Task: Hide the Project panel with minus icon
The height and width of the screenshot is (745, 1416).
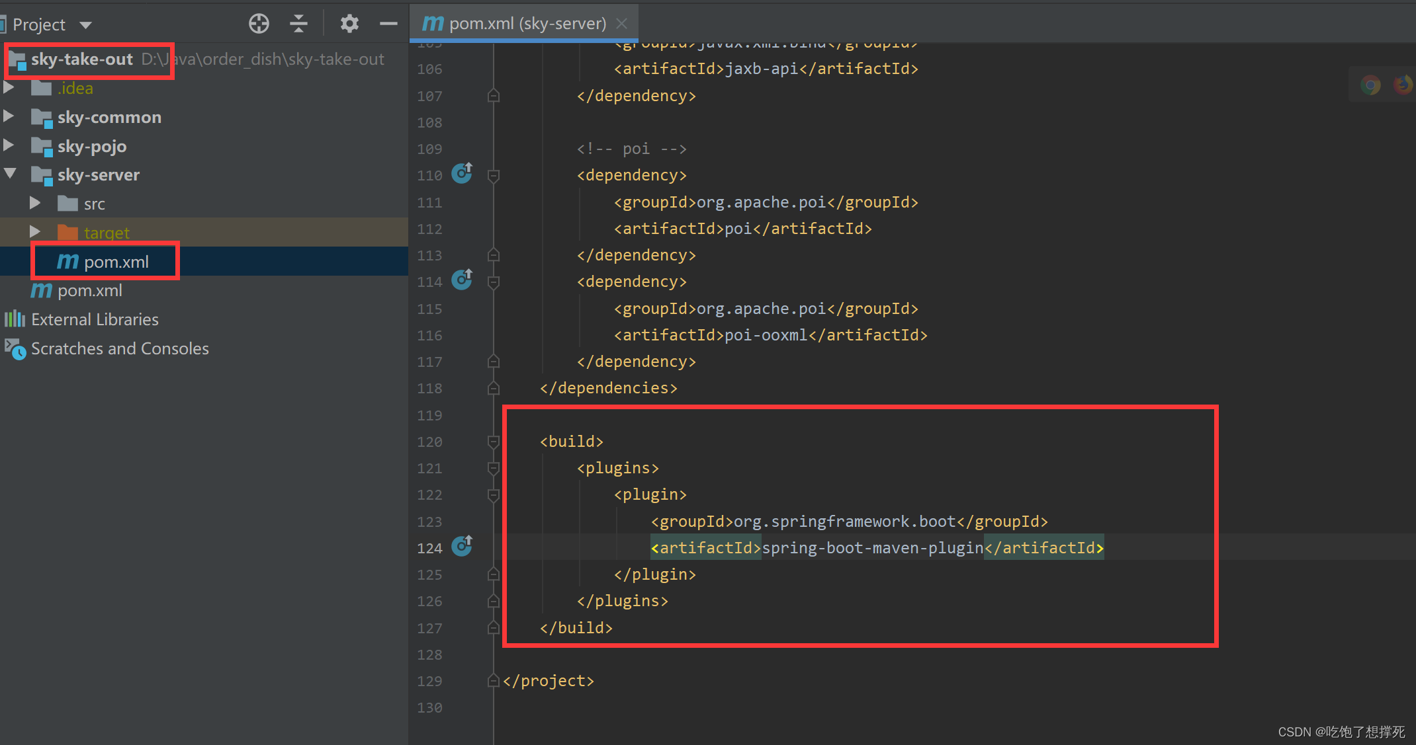Action: coord(388,24)
